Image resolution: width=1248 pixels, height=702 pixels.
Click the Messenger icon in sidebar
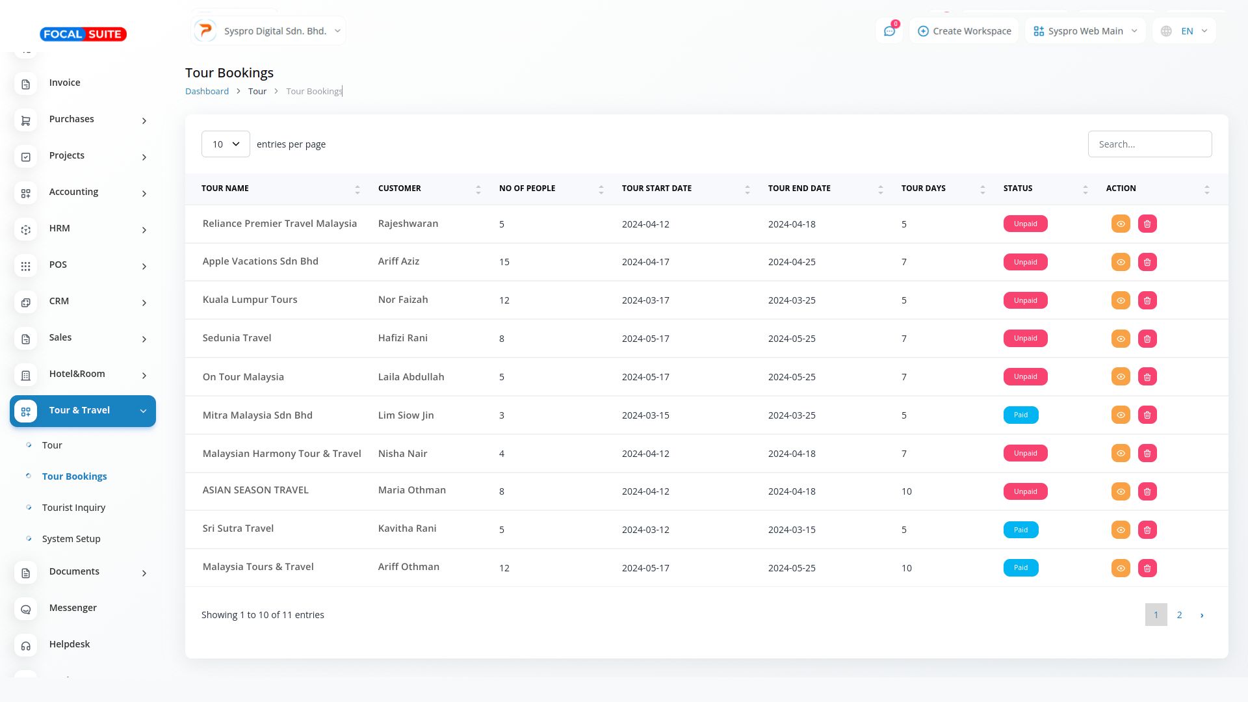point(26,609)
